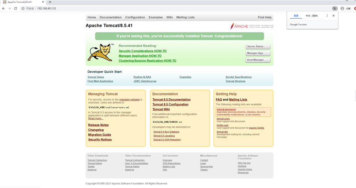Open the Mailing Lists nav item
This screenshot has width=356, height=188.
[x=186, y=18]
